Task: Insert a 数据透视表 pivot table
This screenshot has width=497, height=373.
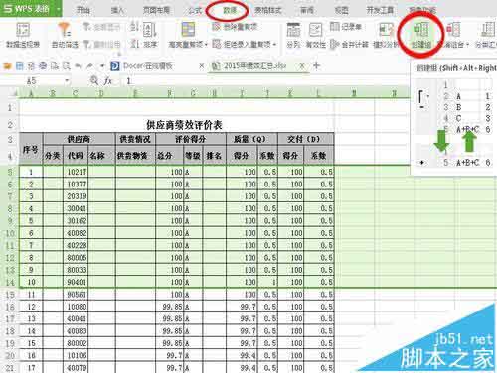Action: coord(23,35)
